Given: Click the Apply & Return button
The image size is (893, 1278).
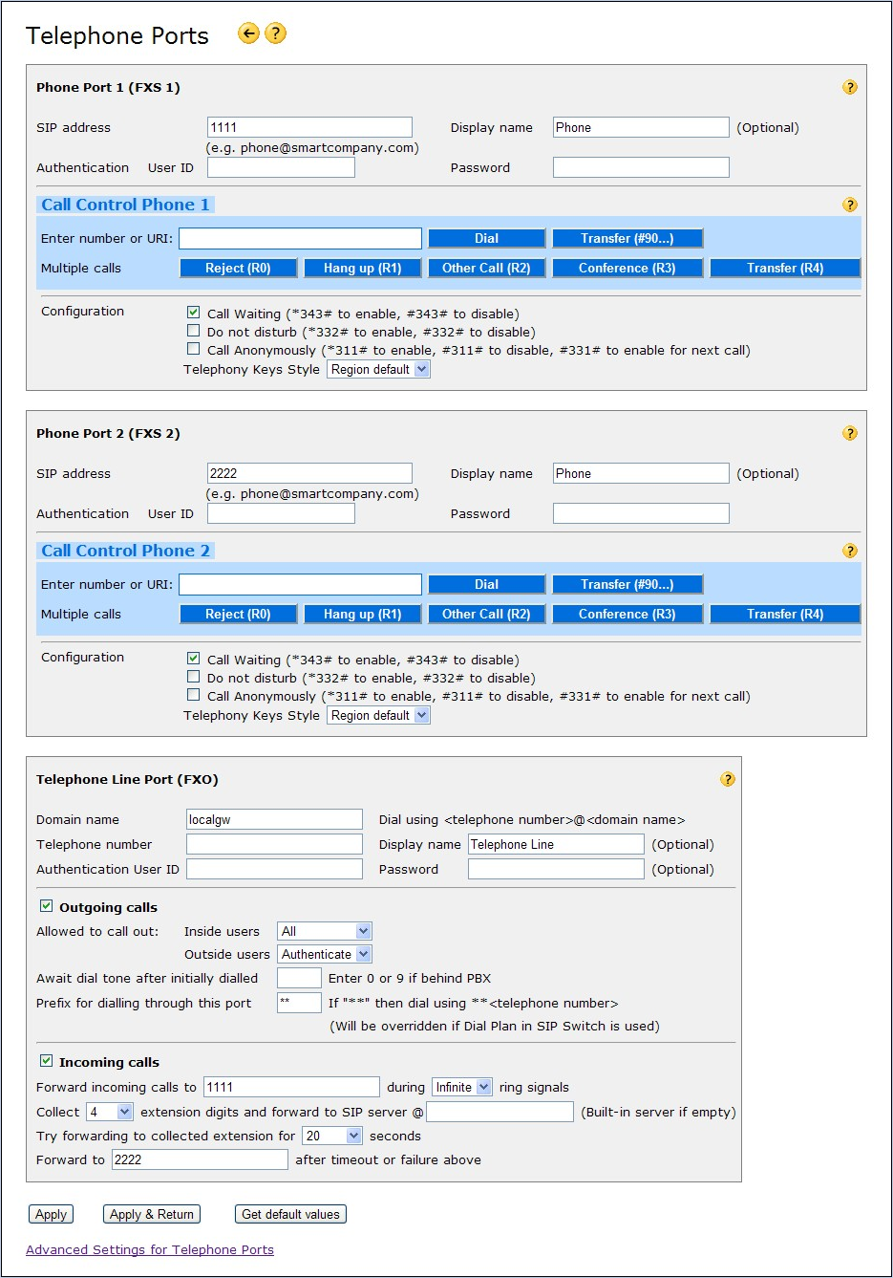Looking at the screenshot, I should pyautogui.click(x=151, y=1214).
